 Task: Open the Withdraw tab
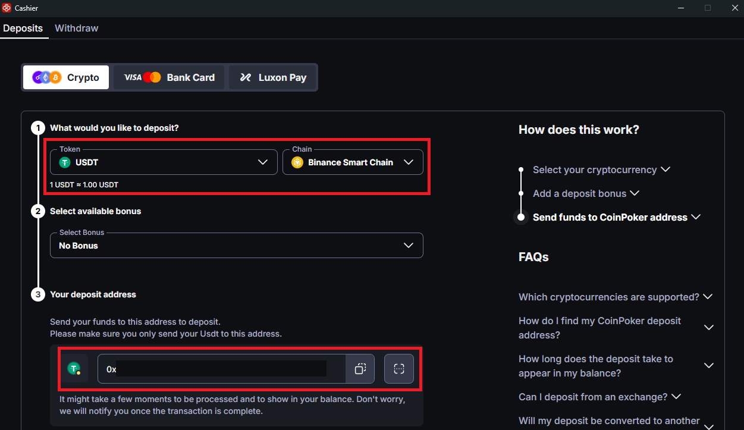pos(77,28)
